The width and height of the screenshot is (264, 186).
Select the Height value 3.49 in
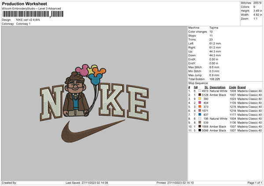pyautogui.click(x=257, y=11)
